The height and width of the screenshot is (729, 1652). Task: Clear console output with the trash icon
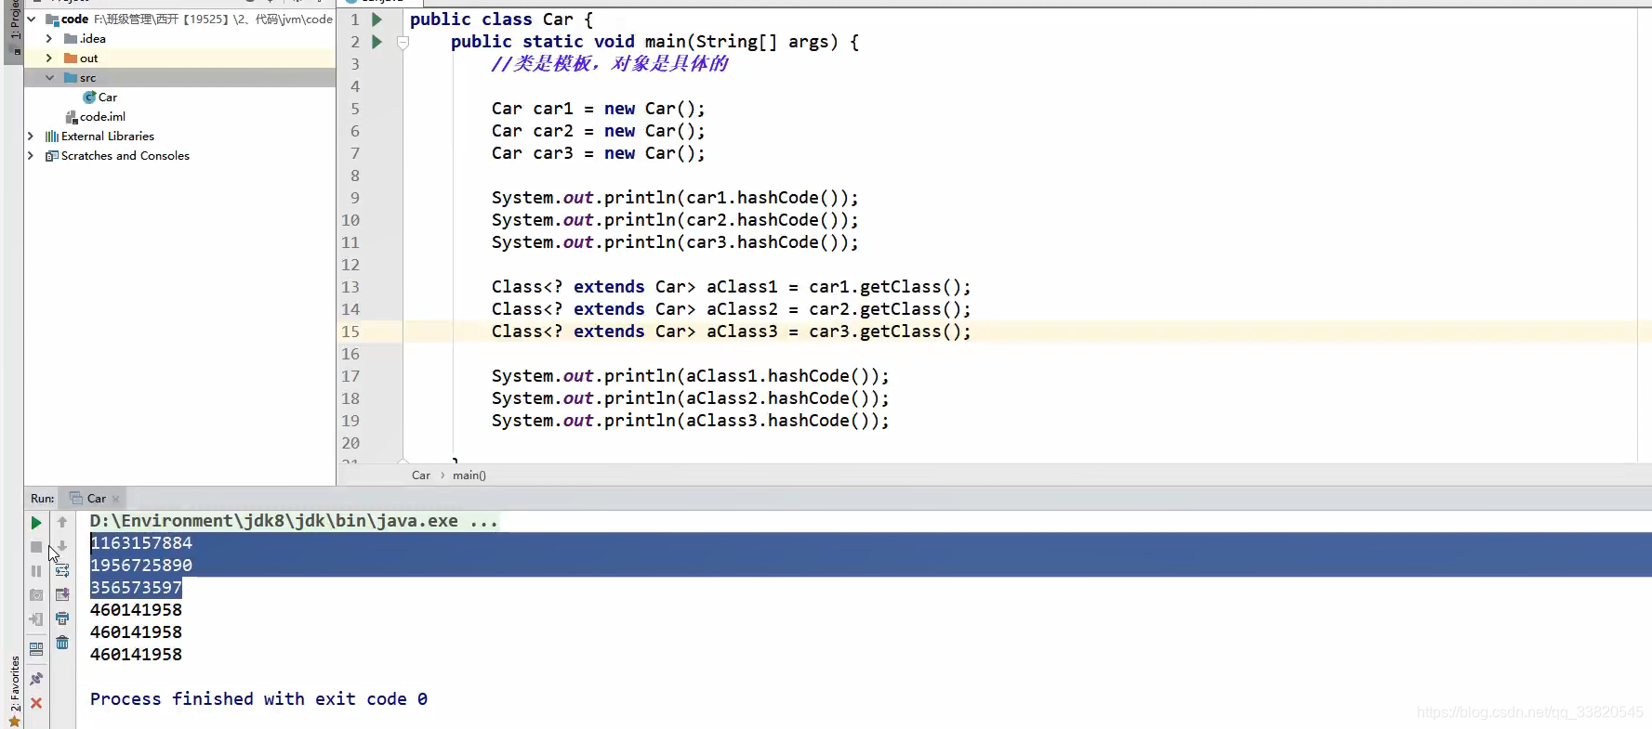point(62,643)
